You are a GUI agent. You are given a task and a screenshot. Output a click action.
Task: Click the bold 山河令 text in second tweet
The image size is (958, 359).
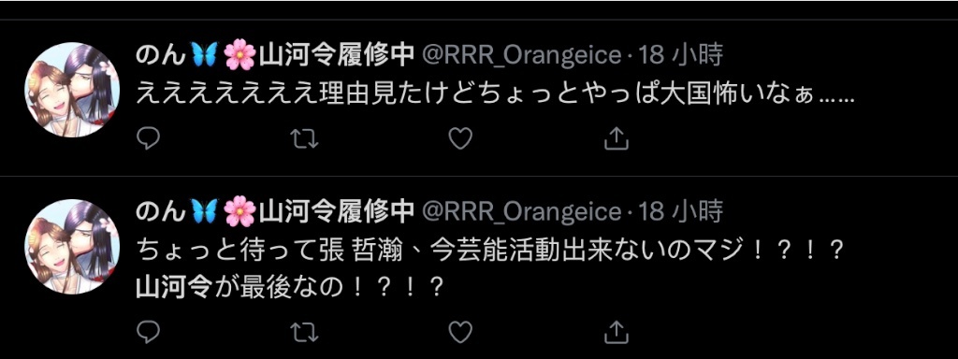click(x=172, y=287)
